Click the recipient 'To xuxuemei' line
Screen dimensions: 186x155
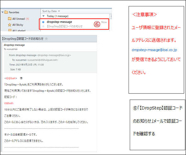[11, 49]
